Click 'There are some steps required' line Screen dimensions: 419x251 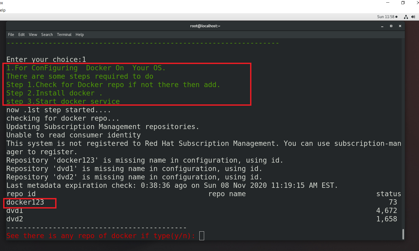click(80, 76)
